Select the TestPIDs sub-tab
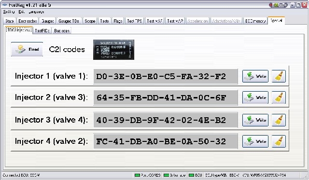 [x=42, y=31]
